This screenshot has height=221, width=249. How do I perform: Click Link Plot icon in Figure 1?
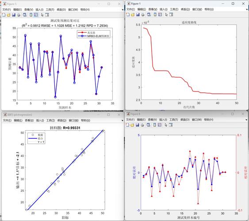click(x=149, y=15)
